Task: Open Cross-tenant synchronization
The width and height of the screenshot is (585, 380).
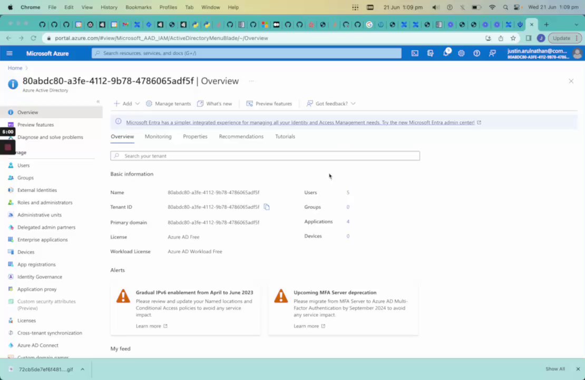Action: [x=50, y=332]
